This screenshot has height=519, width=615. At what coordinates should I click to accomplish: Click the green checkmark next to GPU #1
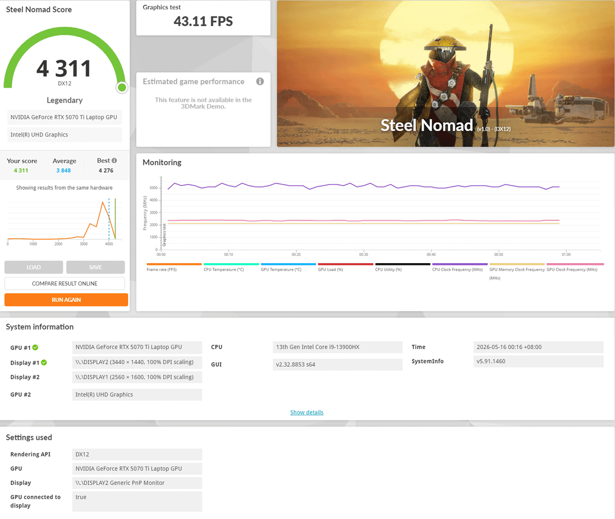coord(35,348)
